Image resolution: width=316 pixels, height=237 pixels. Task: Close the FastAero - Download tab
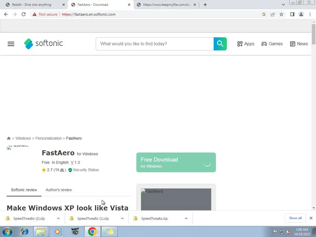click(x=129, y=5)
